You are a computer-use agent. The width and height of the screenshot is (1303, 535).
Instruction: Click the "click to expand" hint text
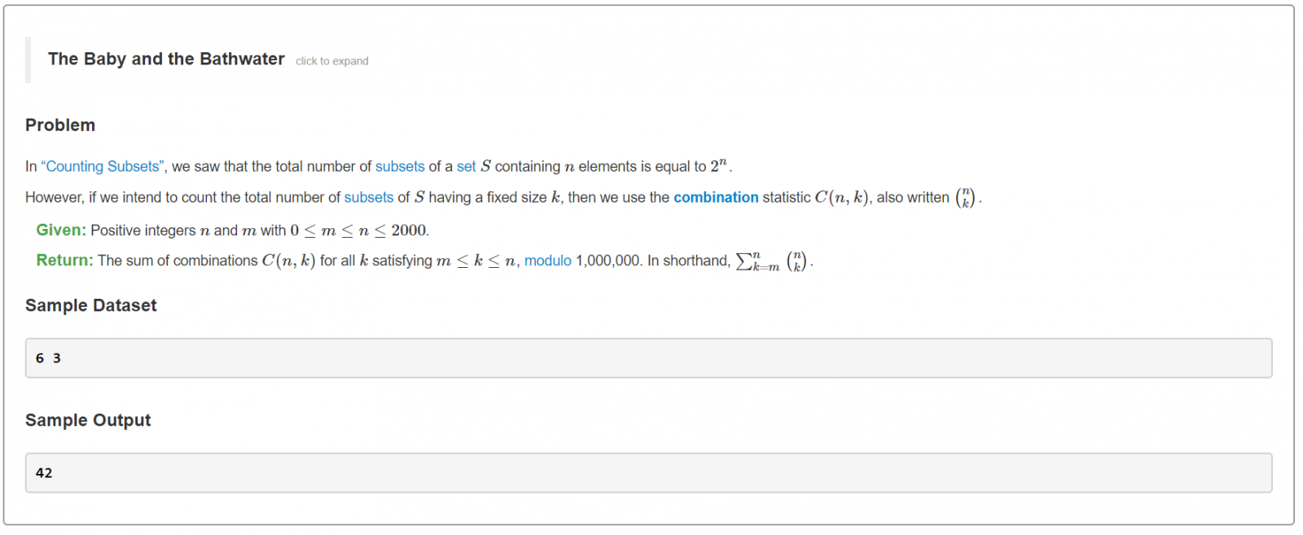(x=331, y=61)
